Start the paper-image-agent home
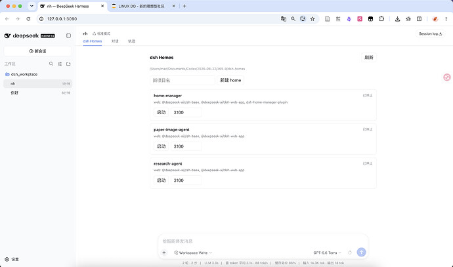Screen dimensions: 453x267 coord(161,146)
